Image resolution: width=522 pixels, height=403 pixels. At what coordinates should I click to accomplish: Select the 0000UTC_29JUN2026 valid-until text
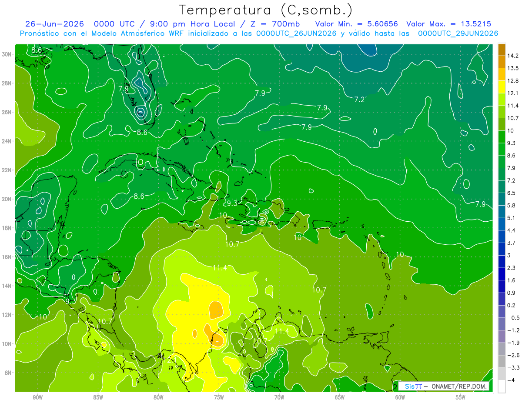(458, 33)
